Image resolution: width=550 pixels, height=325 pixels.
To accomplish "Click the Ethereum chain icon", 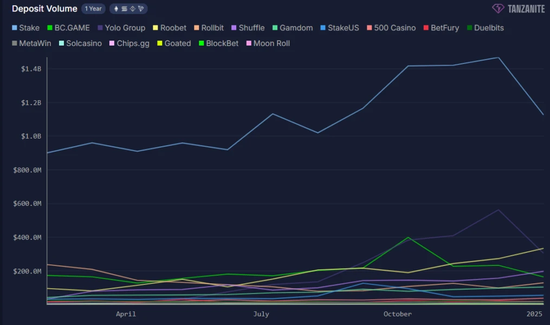I will (115, 9).
